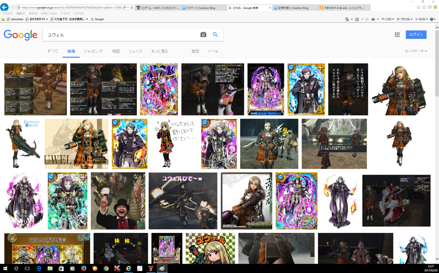Select the ニュース search category

[x=135, y=51]
